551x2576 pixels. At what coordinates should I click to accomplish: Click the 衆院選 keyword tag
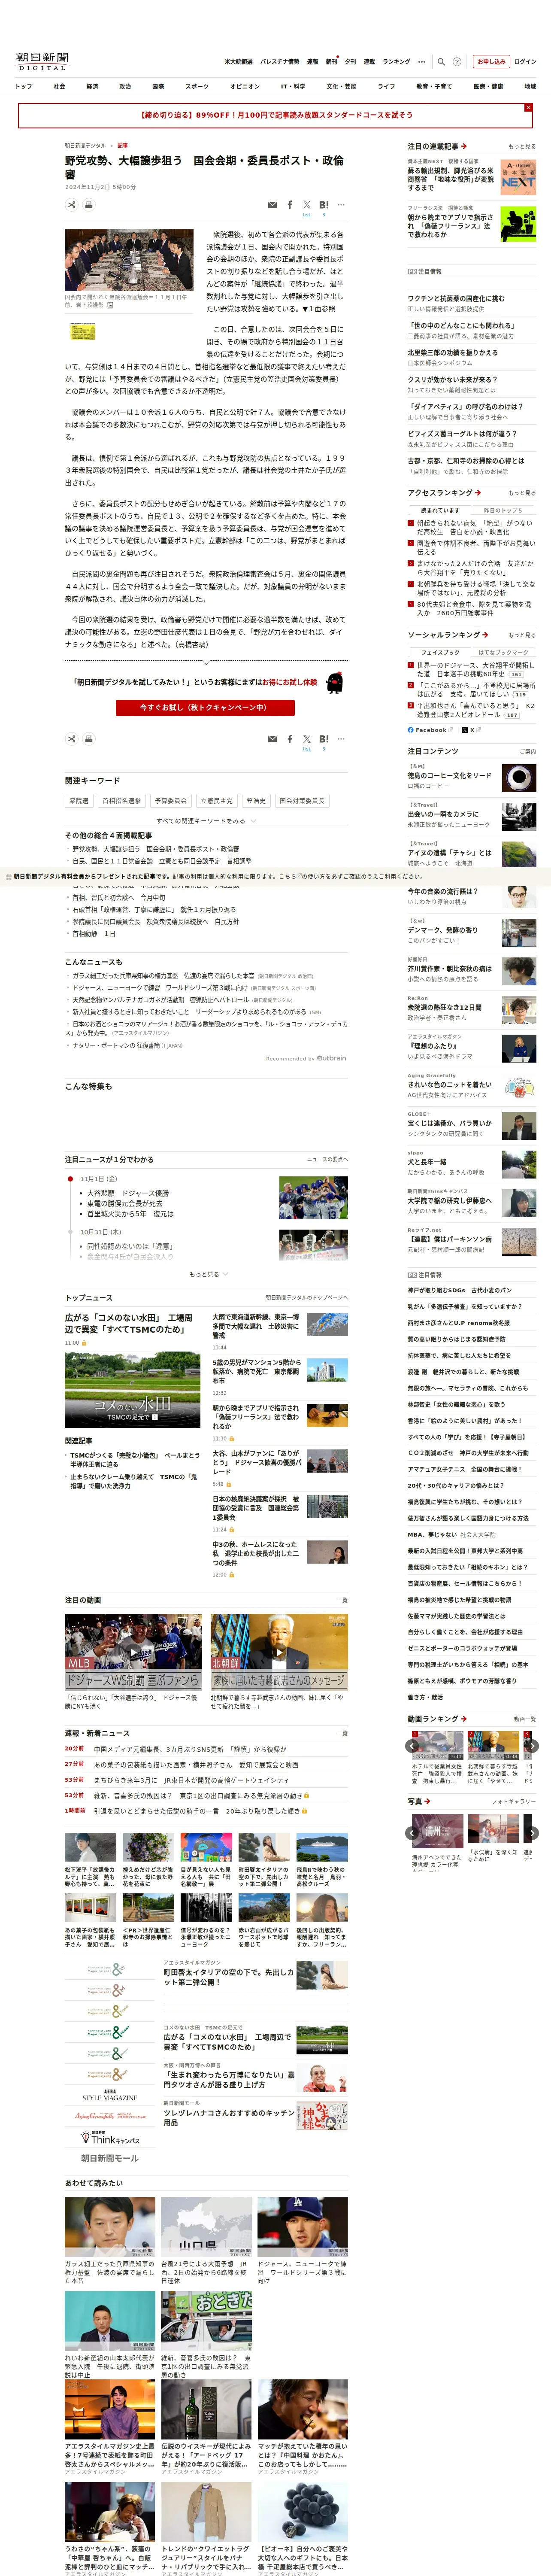click(x=79, y=801)
